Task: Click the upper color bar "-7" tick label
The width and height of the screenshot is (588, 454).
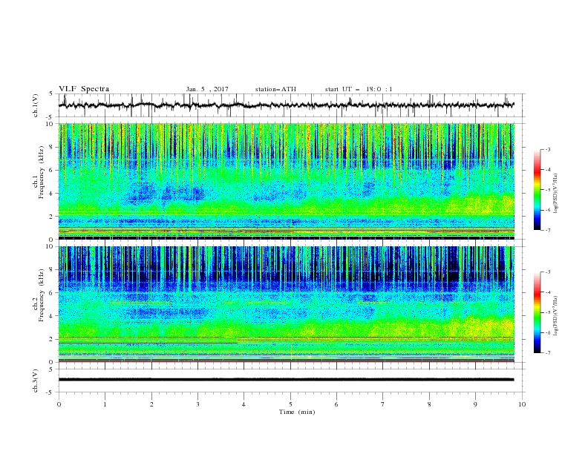Action: point(548,230)
